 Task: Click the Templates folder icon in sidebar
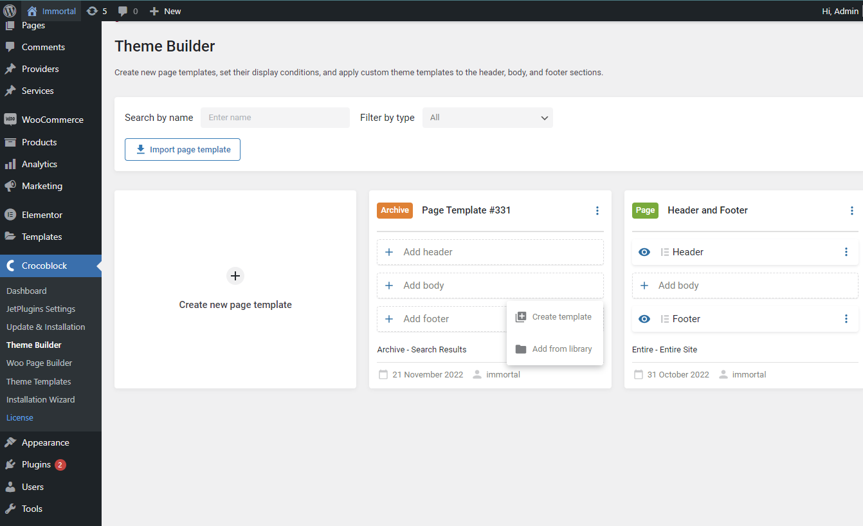pos(10,237)
